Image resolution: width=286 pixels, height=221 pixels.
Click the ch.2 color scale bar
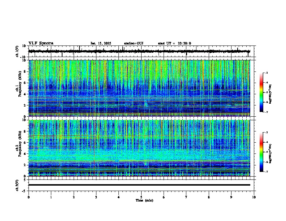point(261,152)
